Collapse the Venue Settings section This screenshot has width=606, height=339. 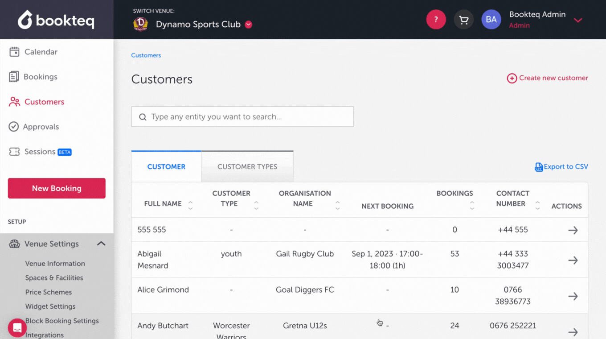tap(101, 244)
